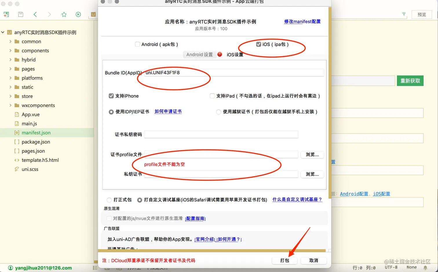Screen dimensions: 438x272
Task: Expand the pages folder
Action: click(x=10, y=69)
